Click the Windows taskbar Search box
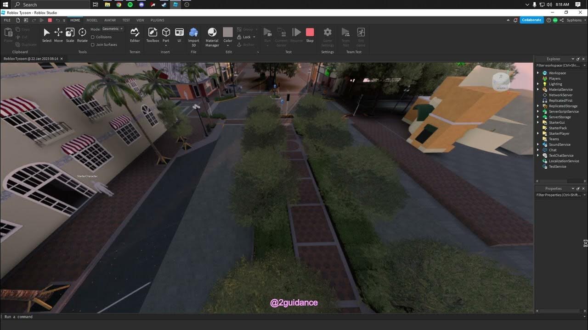The image size is (588, 330). 50,5
